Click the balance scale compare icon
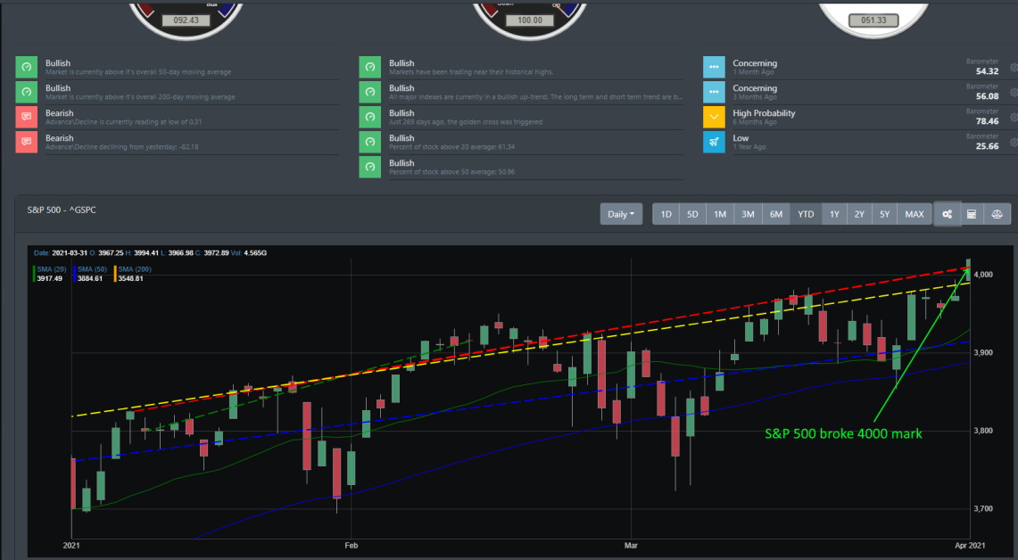The image size is (1018, 560). [997, 214]
